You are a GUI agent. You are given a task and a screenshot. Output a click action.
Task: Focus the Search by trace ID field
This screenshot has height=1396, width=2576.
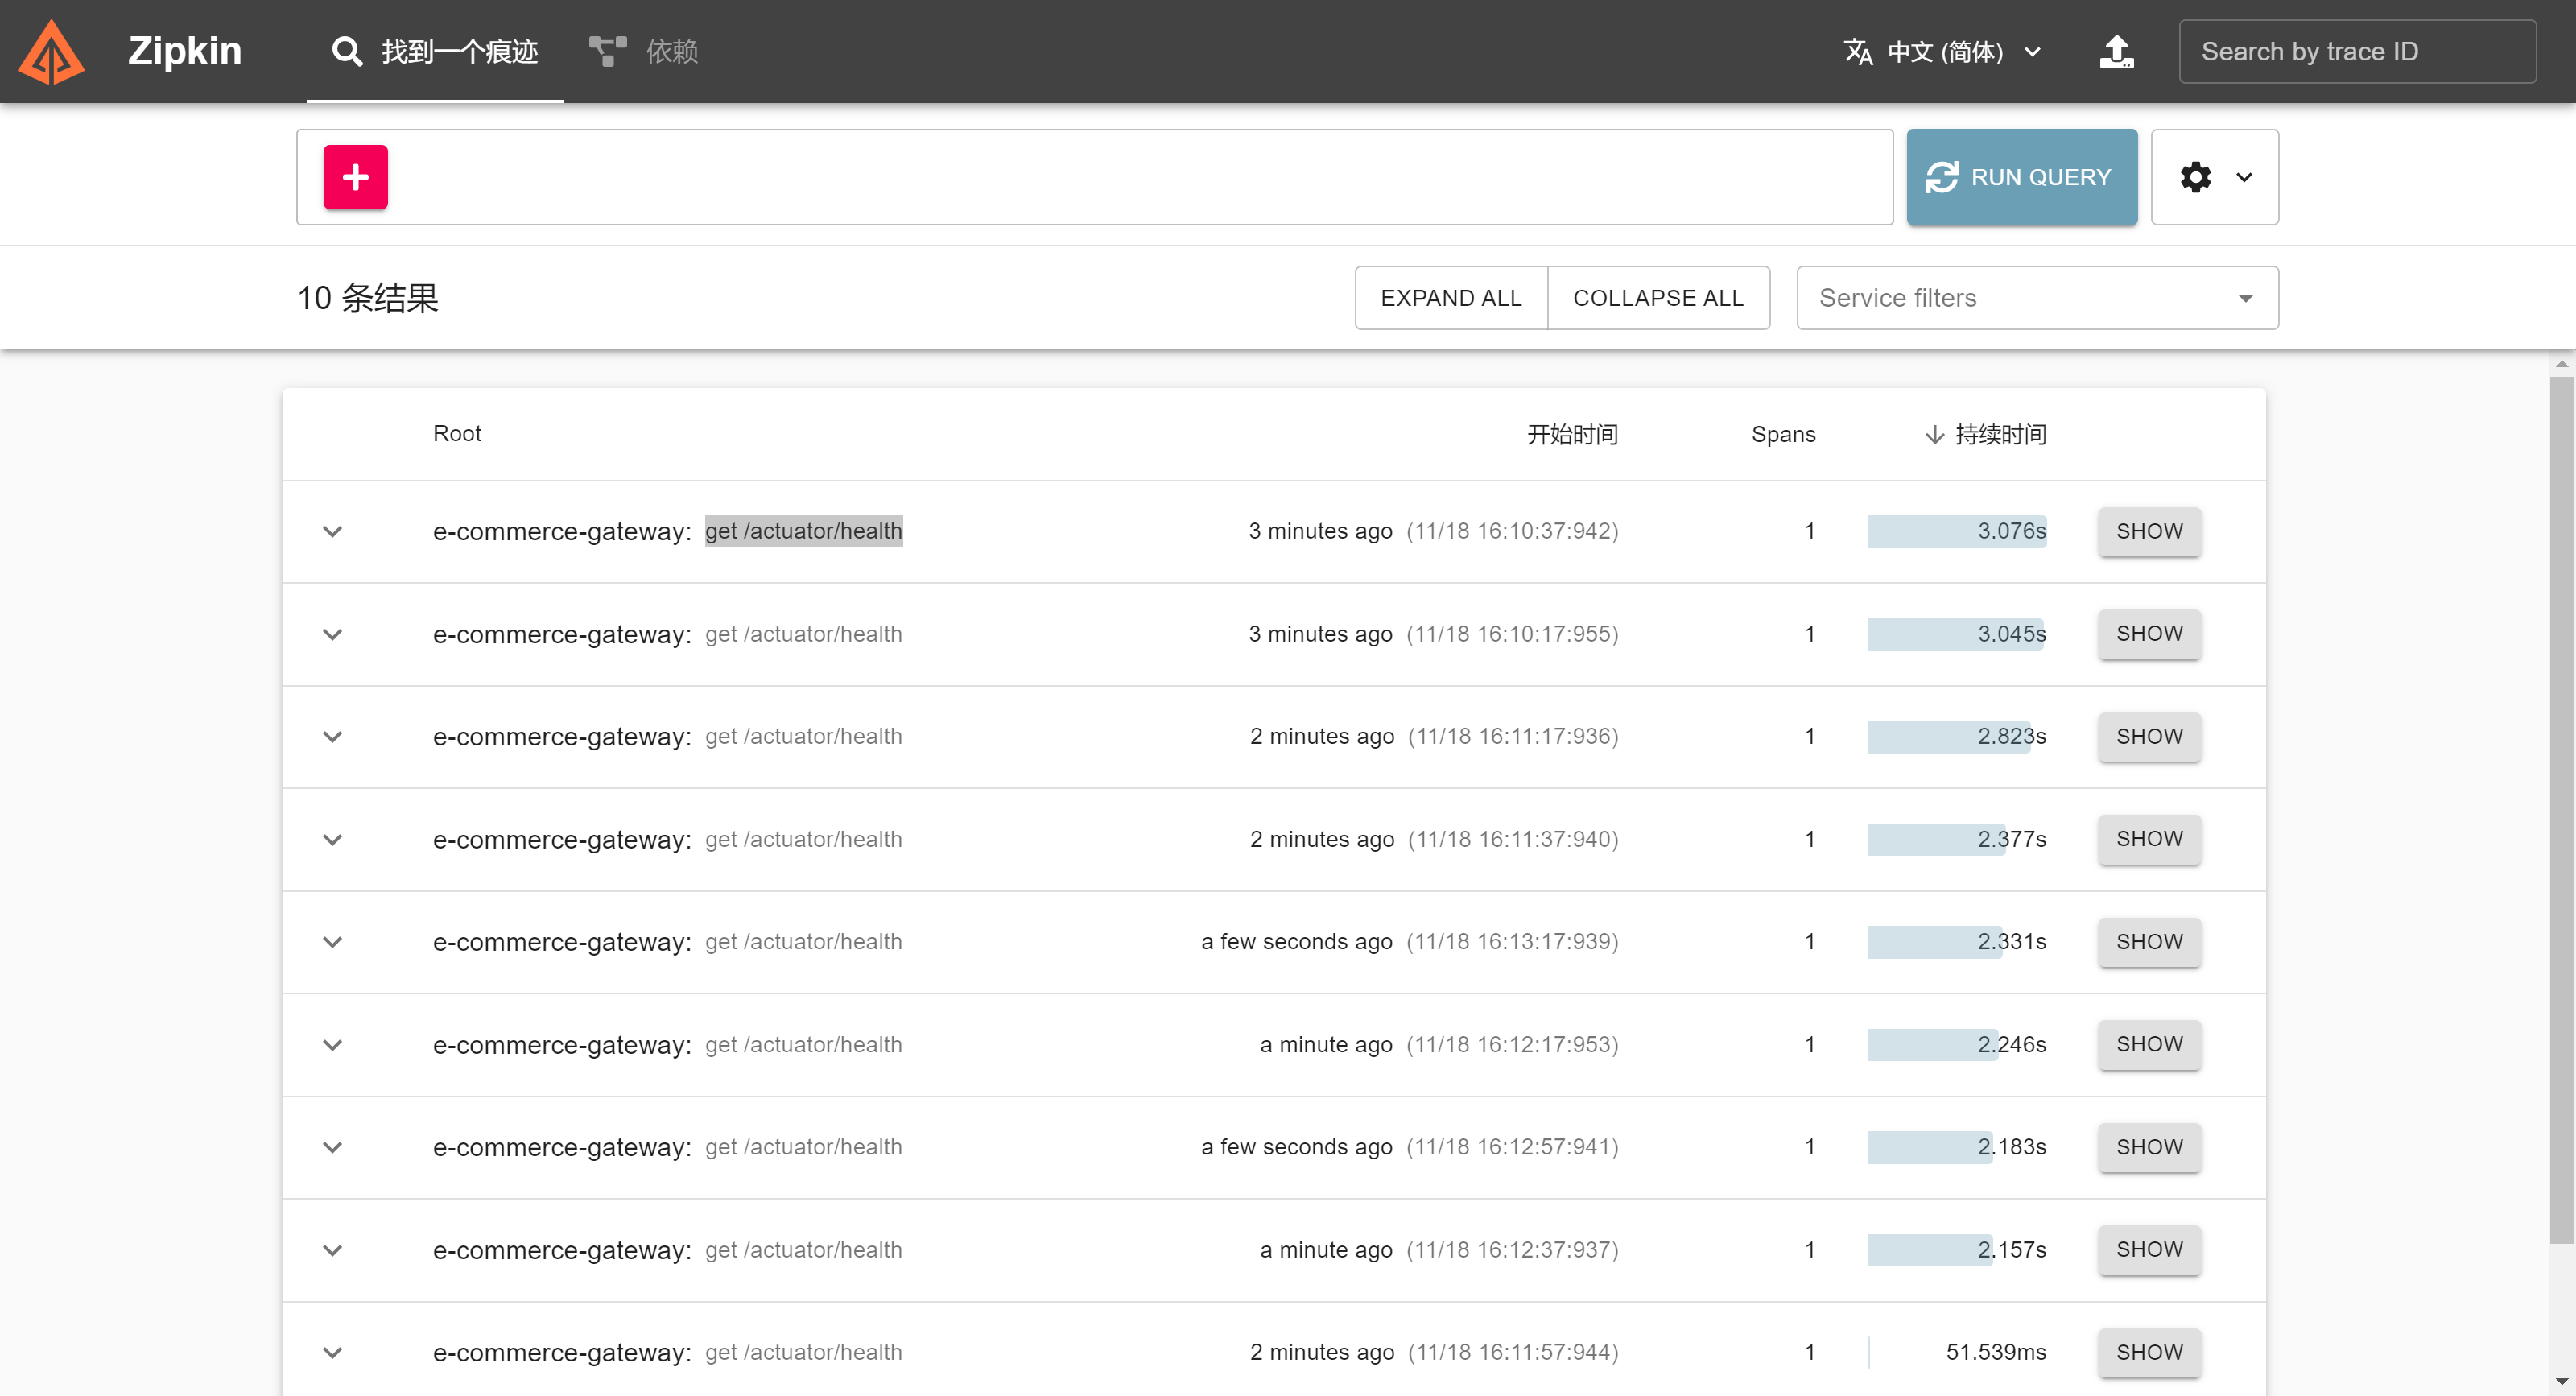pos(2356,51)
